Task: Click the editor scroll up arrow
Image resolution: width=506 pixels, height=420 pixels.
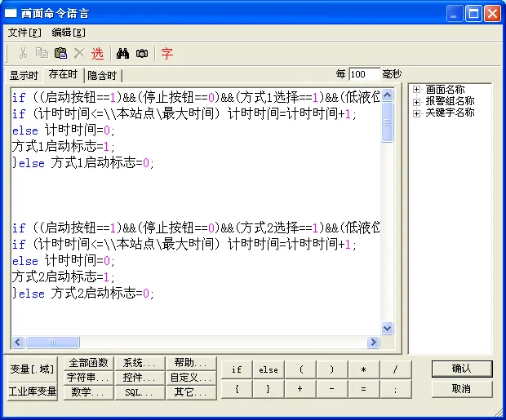Action: (x=387, y=95)
